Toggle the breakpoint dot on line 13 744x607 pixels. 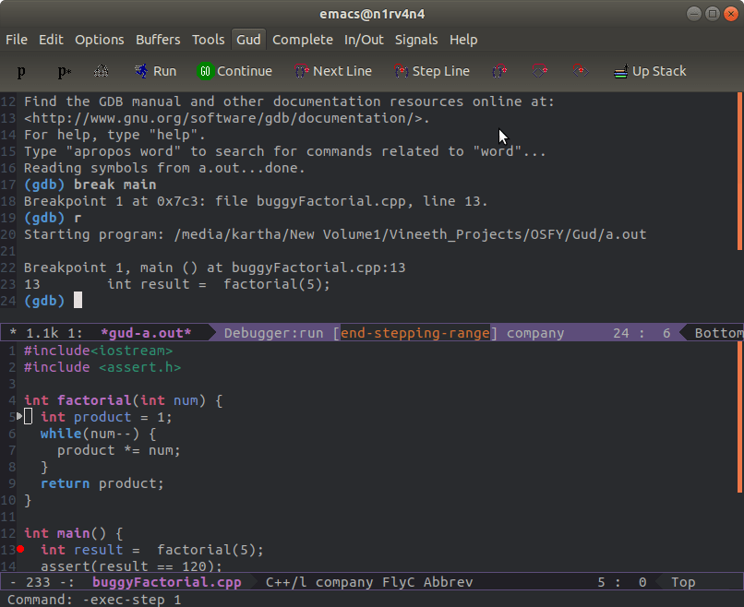(18, 549)
